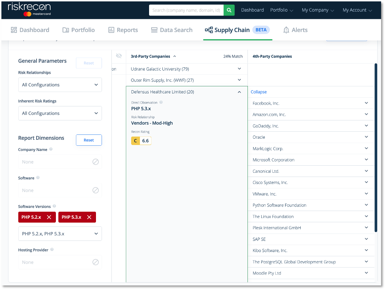This screenshot has height=290, width=386.
Task: Click the Supply Chain network icon
Action: 209,30
